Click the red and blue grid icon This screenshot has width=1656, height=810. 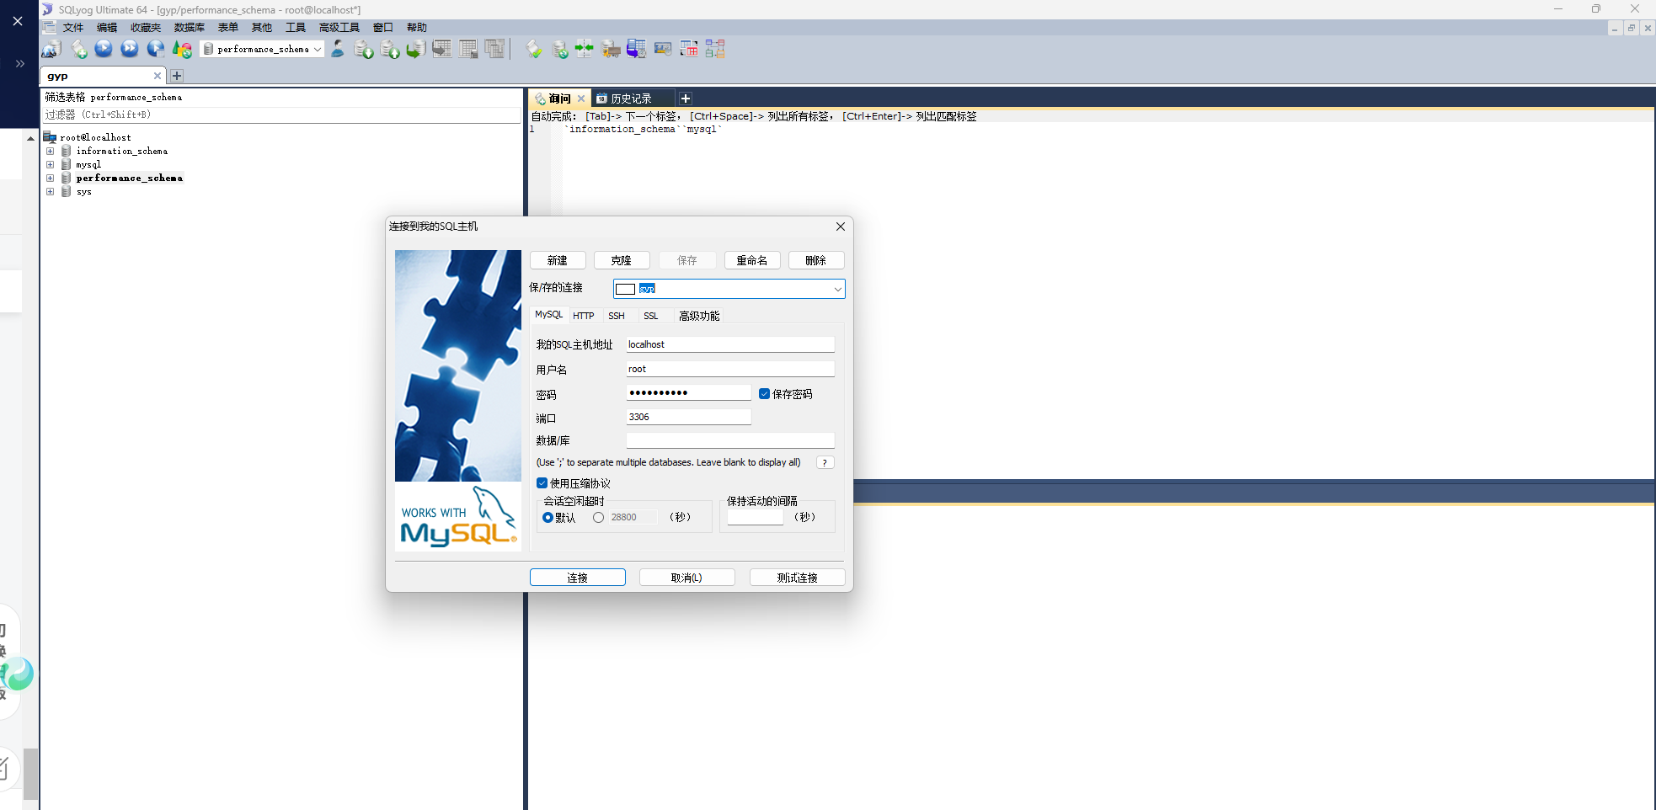pyautogui.click(x=689, y=49)
